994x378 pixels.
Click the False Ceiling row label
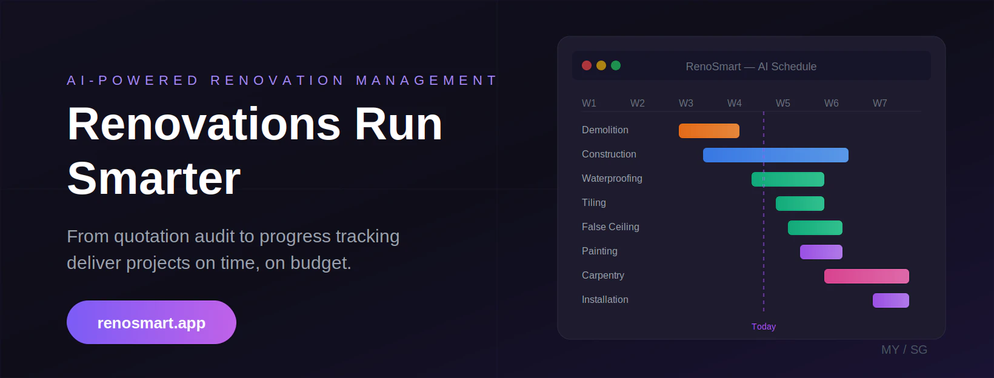click(x=610, y=227)
